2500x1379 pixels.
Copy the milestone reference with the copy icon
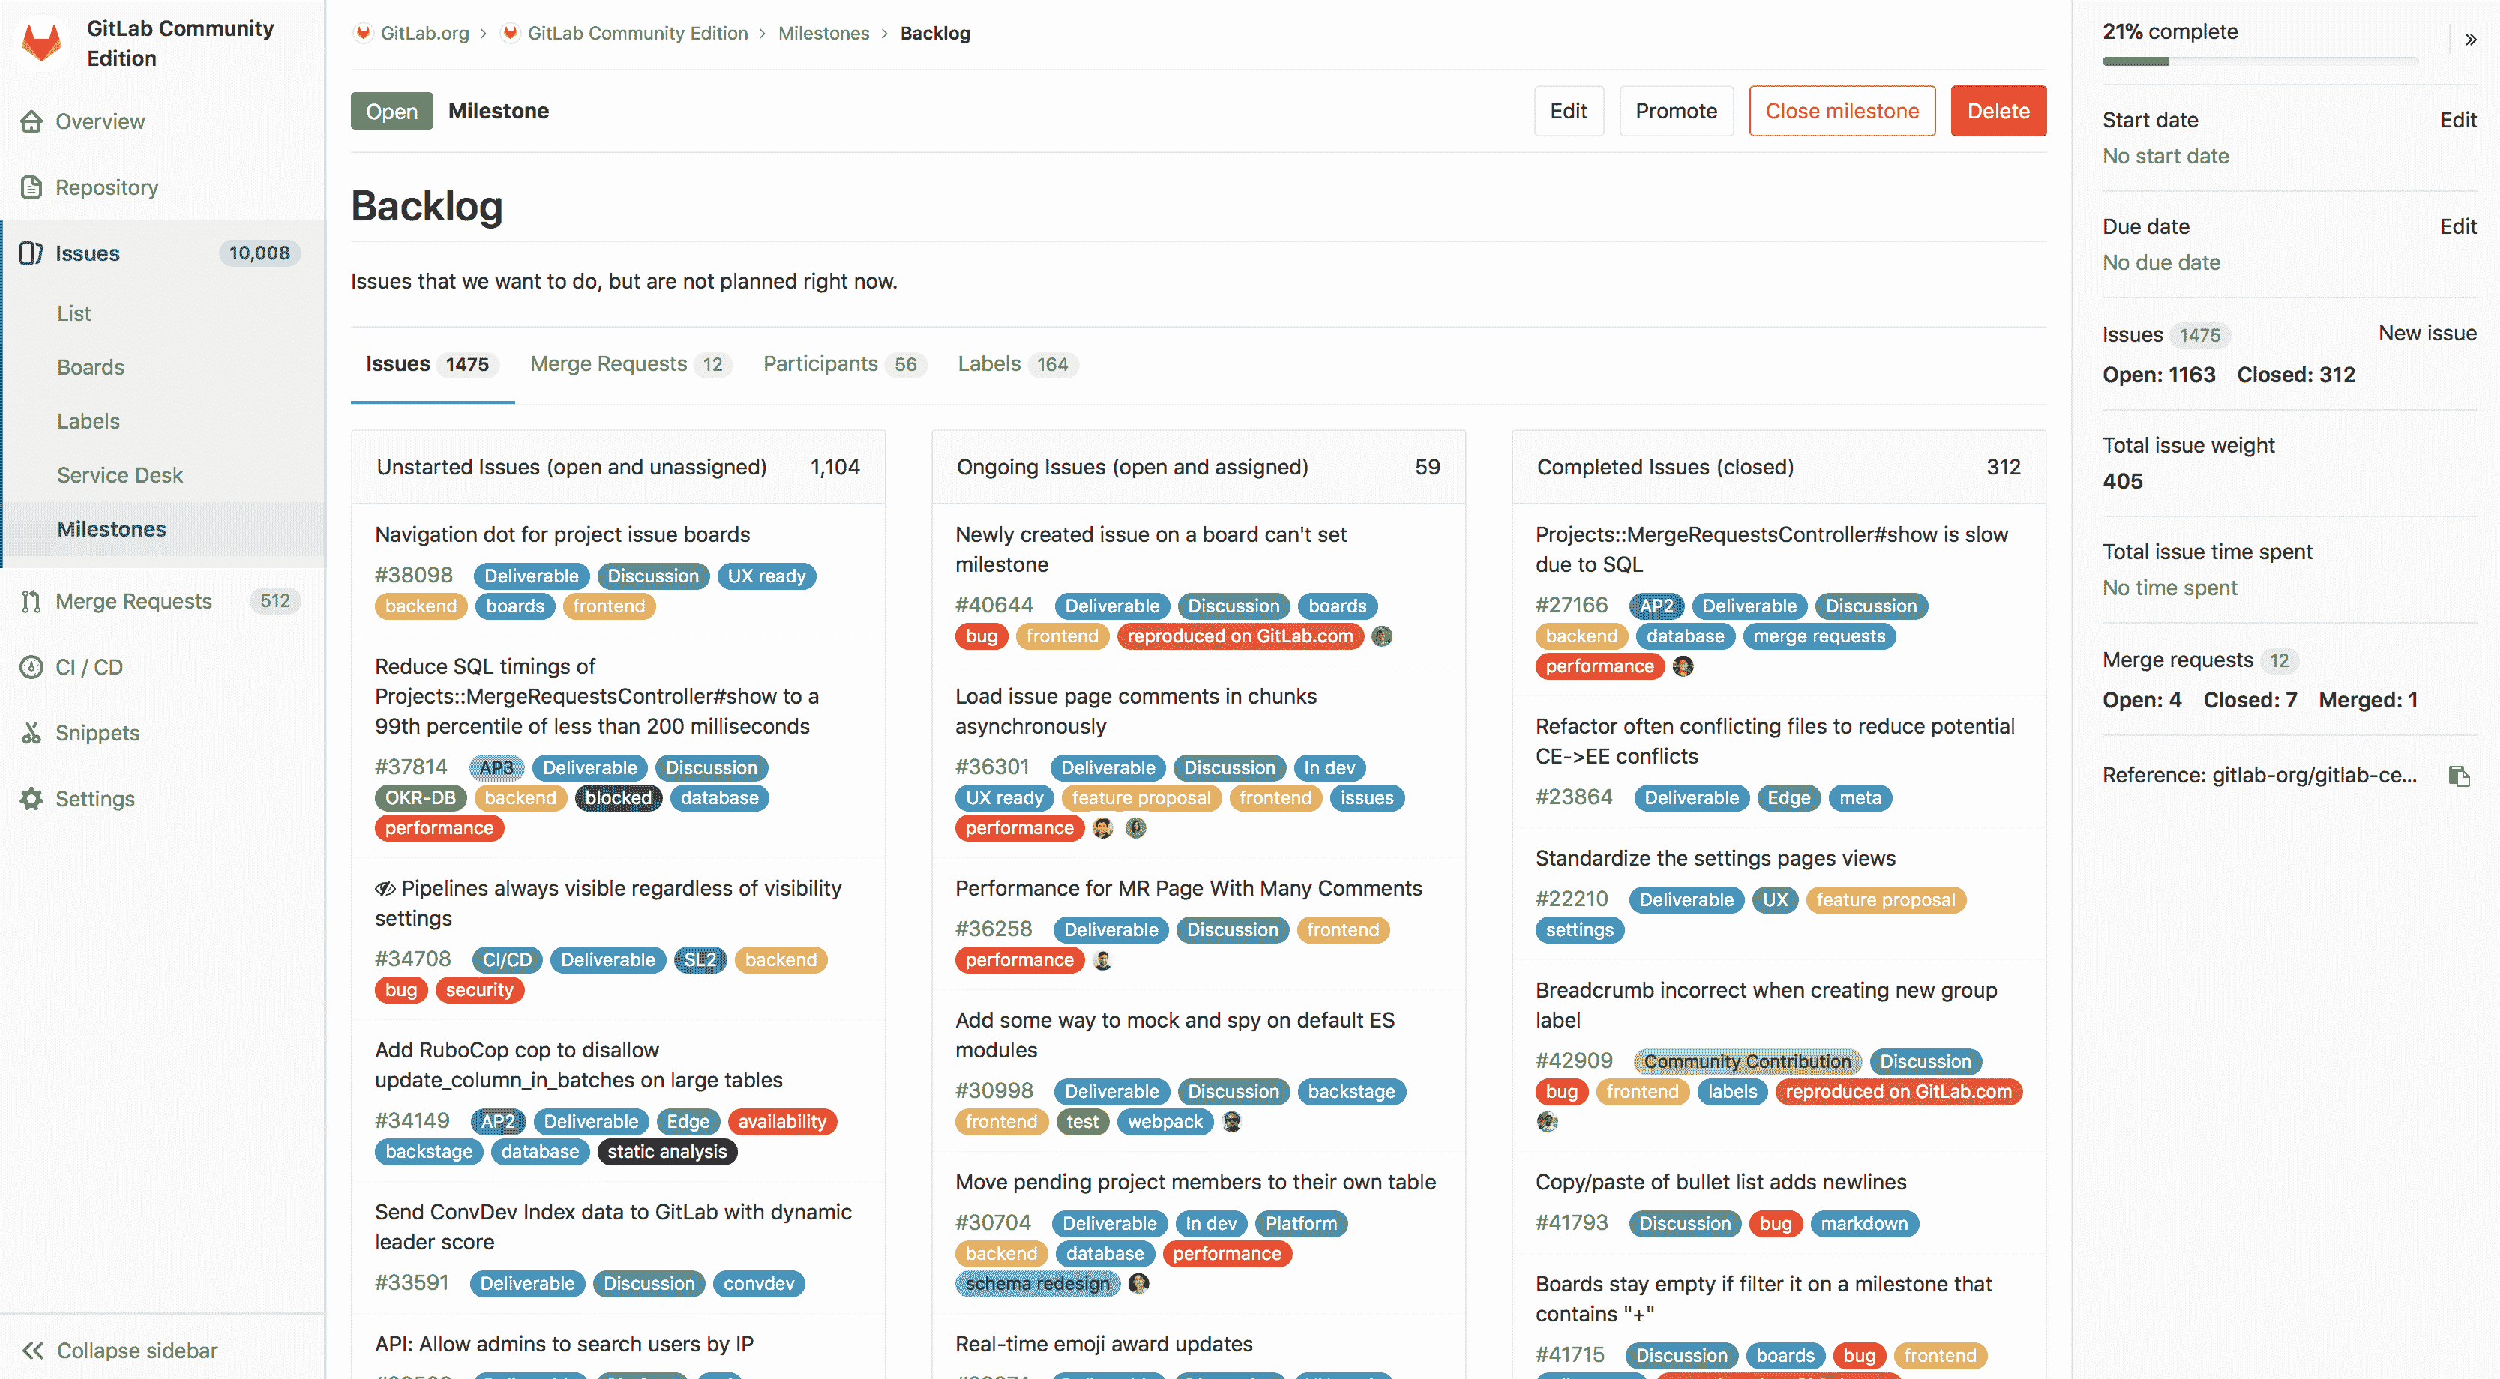pos(2458,775)
